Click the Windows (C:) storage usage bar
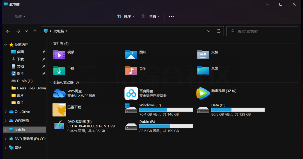 pos(166,110)
